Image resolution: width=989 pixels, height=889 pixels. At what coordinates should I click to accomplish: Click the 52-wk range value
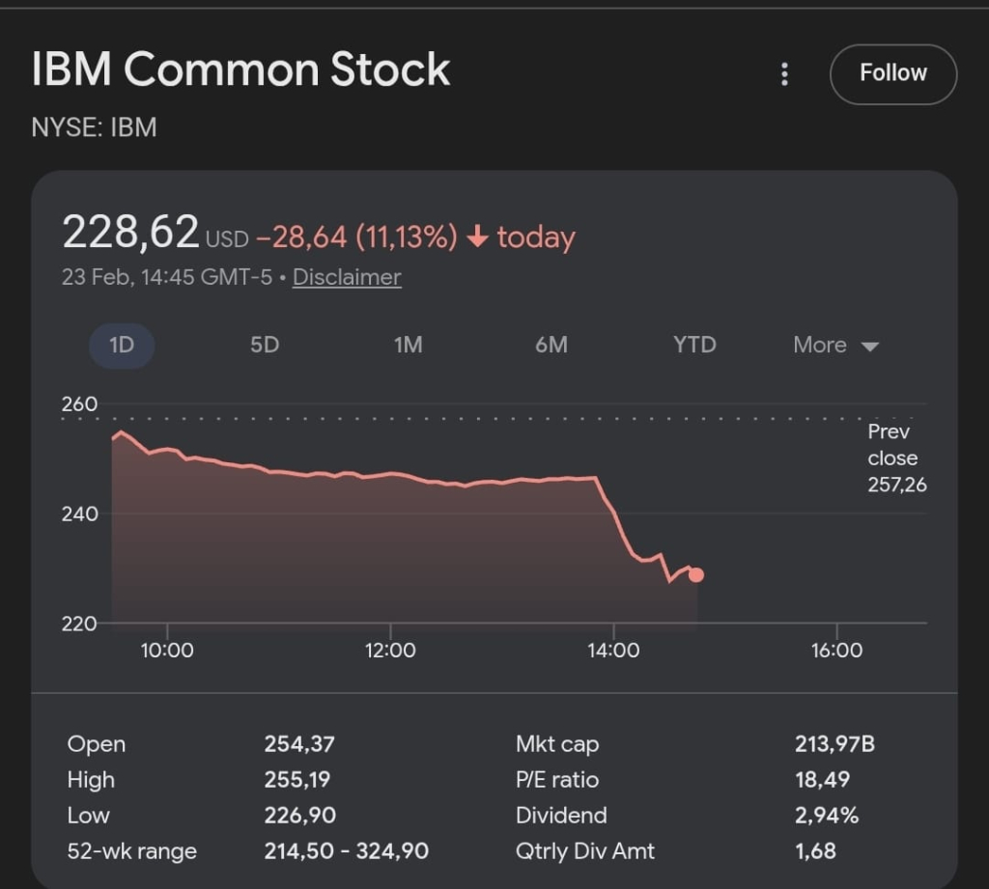point(347,851)
